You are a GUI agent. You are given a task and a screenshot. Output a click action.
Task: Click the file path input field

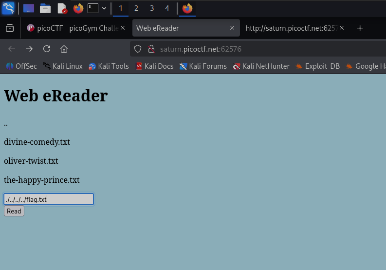point(49,199)
